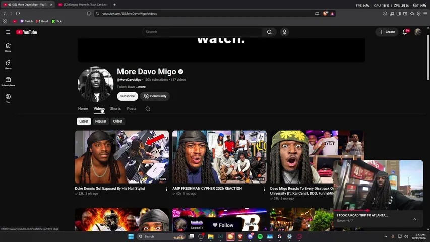Open the browser extensions puzzle icon

[385, 14]
